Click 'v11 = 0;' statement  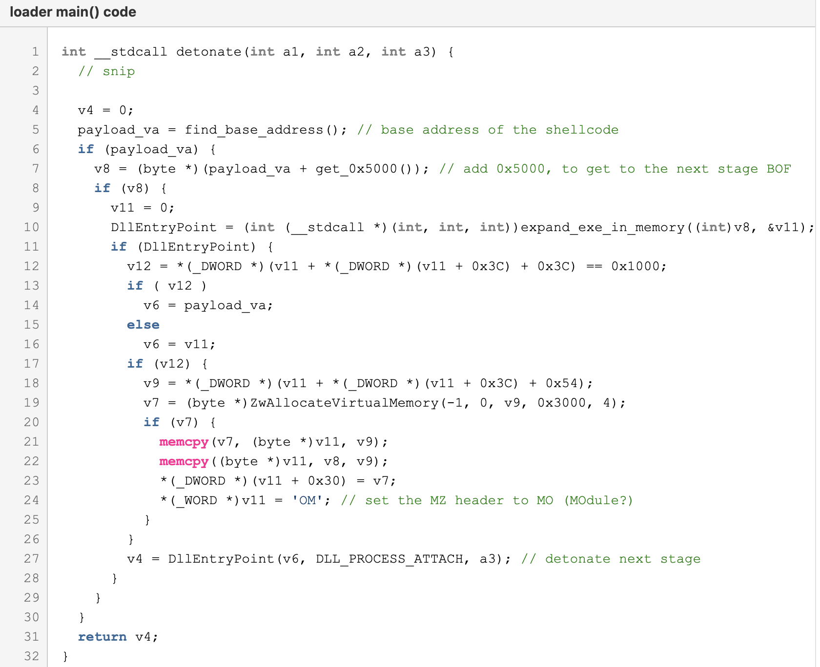click(x=143, y=208)
